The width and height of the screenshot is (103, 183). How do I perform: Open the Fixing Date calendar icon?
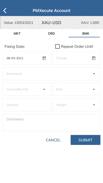coord(44,58)
